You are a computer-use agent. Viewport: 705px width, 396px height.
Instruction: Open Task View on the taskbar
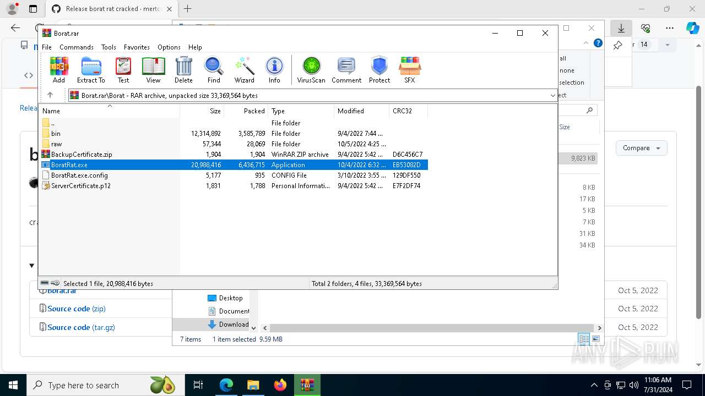pos(198,385)
